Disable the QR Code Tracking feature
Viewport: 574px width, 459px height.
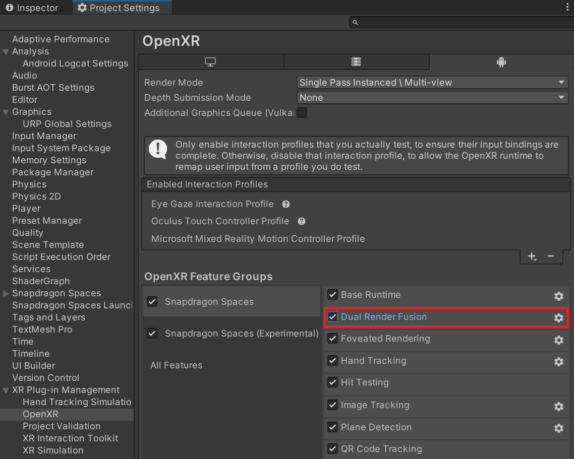pos(332,449)
